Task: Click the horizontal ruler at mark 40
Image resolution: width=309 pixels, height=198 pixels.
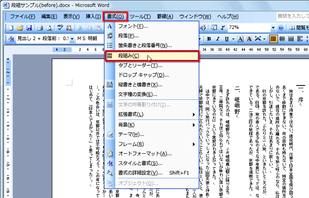Action: pyautogui.click(x=227, y=50)
